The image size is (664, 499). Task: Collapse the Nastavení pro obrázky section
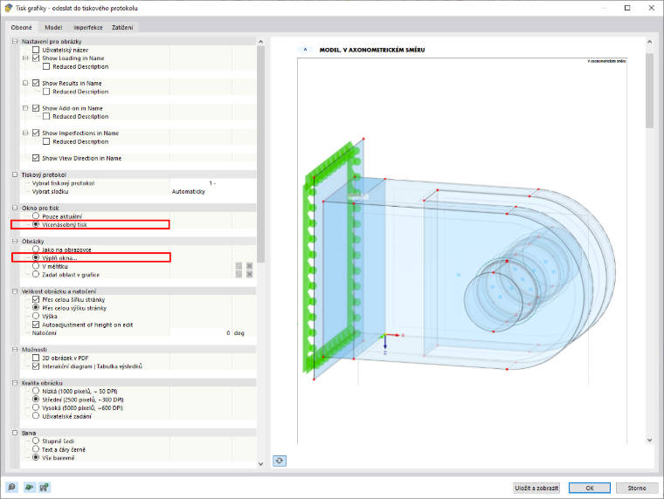(15, 42)
